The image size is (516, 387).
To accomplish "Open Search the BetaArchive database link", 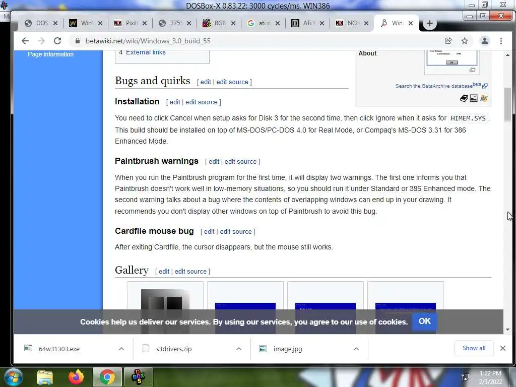I will [434, 86].
